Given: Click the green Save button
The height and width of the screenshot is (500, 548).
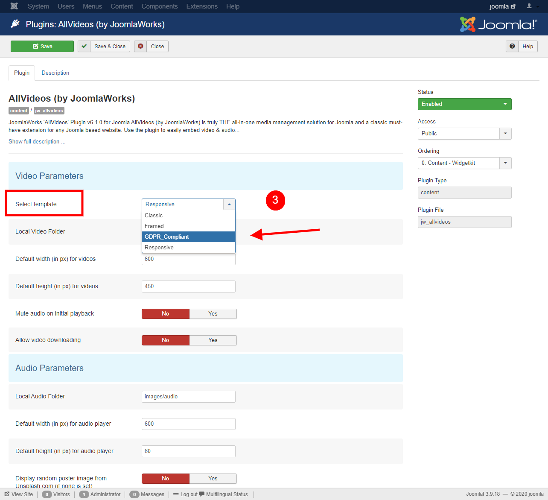Looking at the screenshot, I should pos(42,46).
